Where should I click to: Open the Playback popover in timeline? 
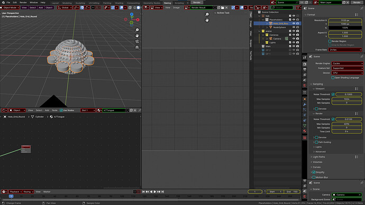pyautogui.click(x=15, y=192)
